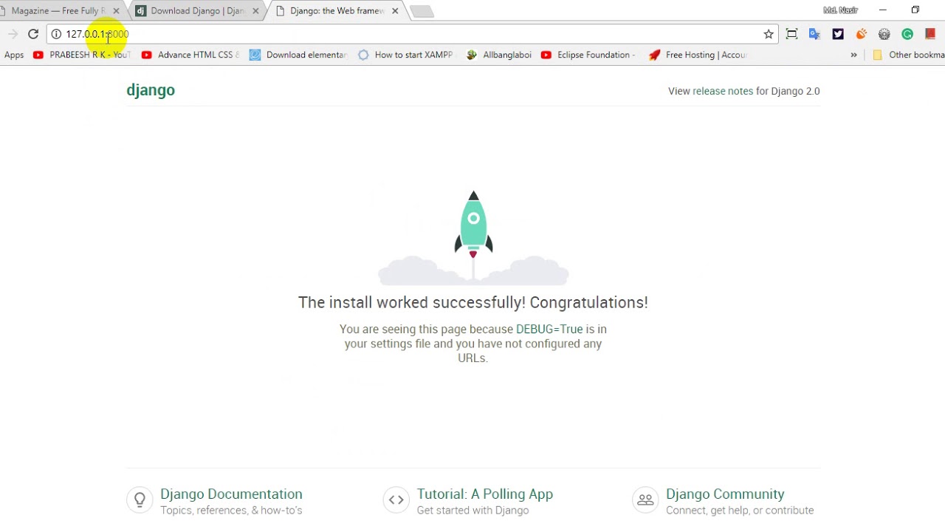Open the green Grammarly extension icon
This screenshot has height=532, width=945.
[907, 34]
